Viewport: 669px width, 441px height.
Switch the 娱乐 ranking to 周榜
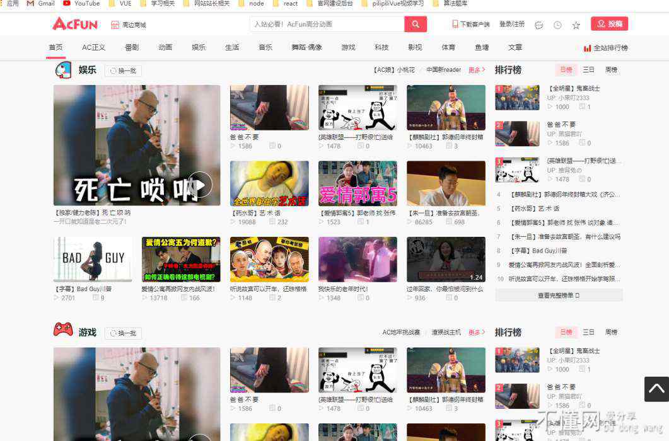pos(611,70)
